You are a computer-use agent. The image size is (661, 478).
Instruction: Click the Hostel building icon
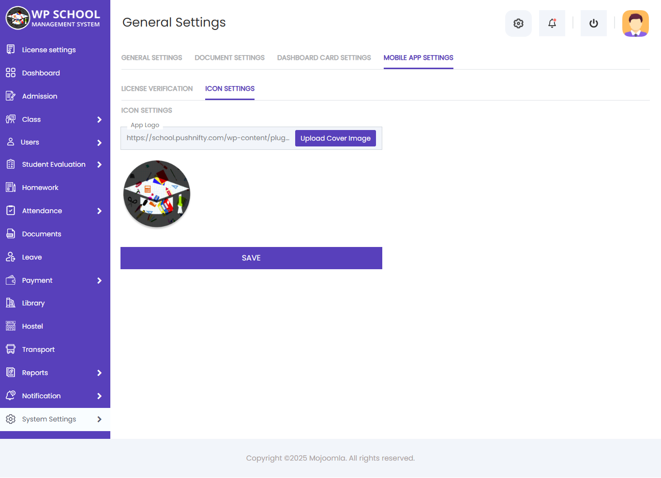click(x=11, y=326)
